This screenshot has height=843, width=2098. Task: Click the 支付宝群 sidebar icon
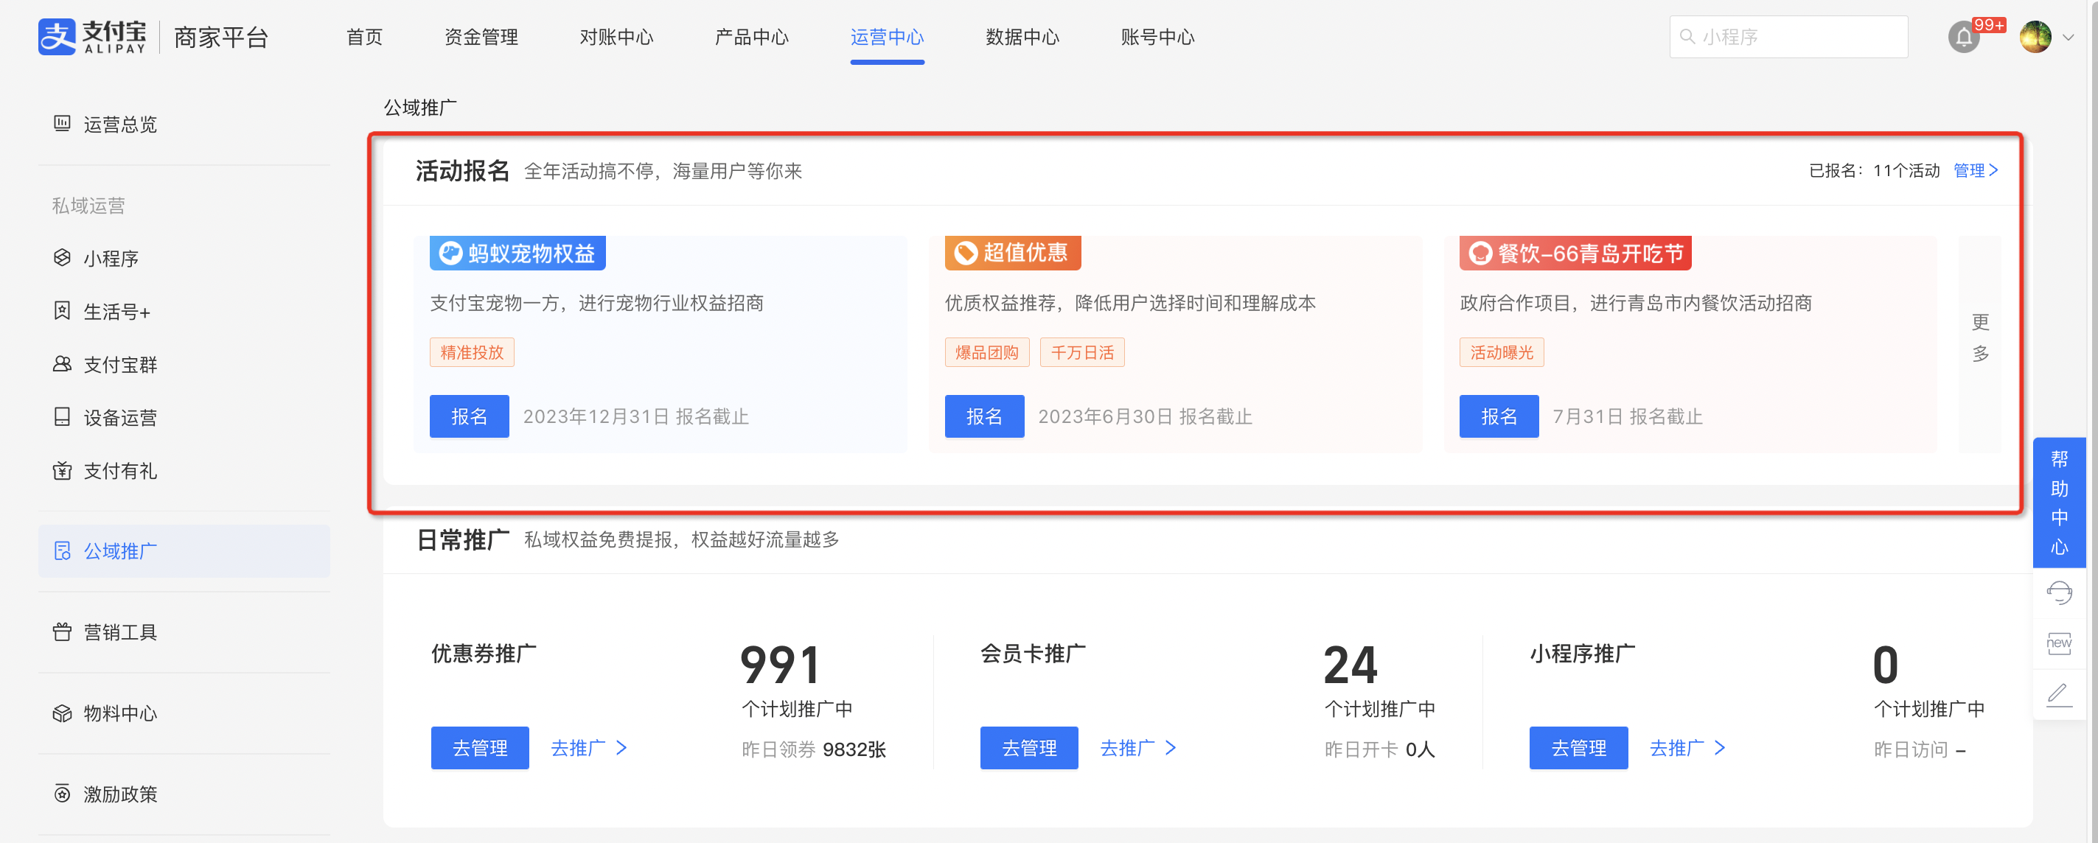click(62, 363)
